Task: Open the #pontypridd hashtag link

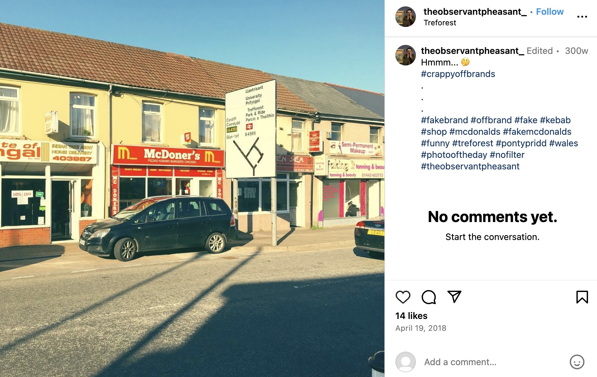Action: click(x=521, y=143)
